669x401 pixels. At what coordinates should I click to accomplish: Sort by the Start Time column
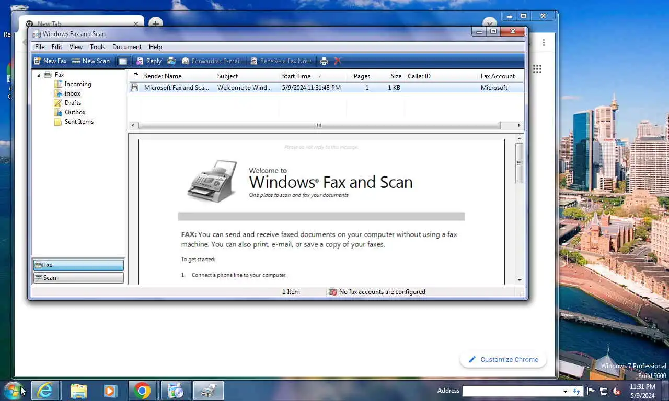(313, 76)
